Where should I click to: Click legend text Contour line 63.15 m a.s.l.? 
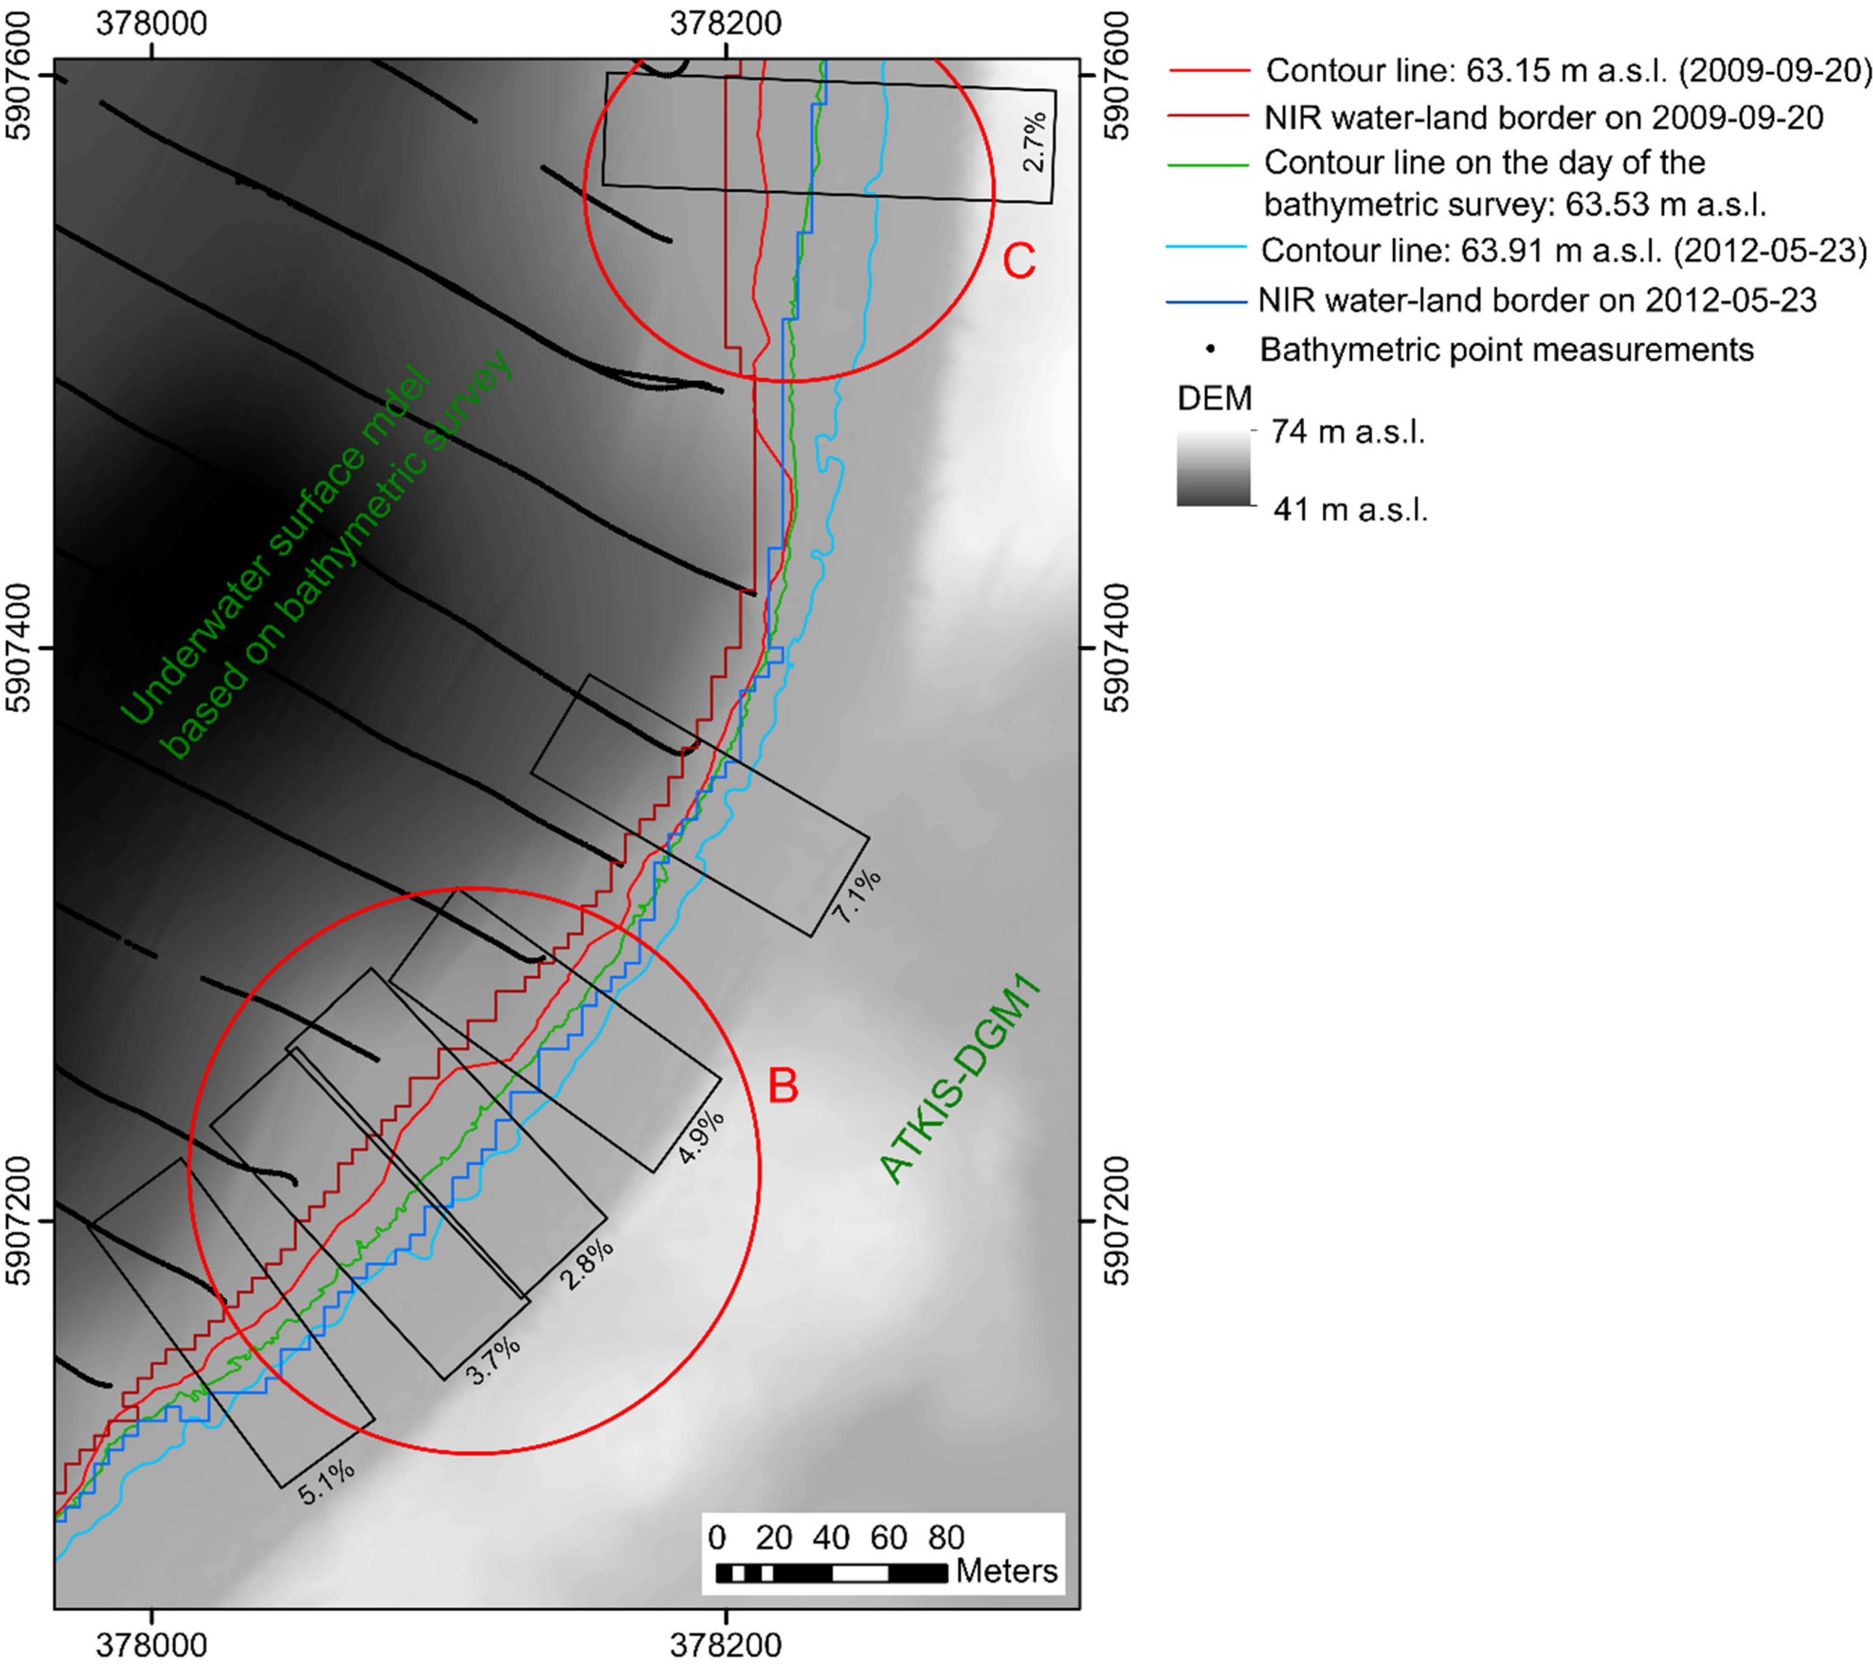(x=1568, y=71)
